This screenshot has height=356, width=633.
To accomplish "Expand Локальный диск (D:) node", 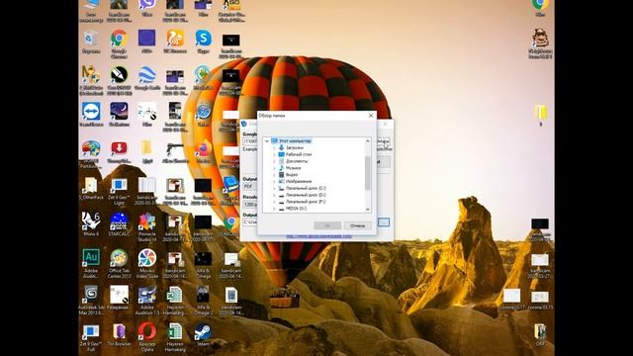I will point(274,195).
